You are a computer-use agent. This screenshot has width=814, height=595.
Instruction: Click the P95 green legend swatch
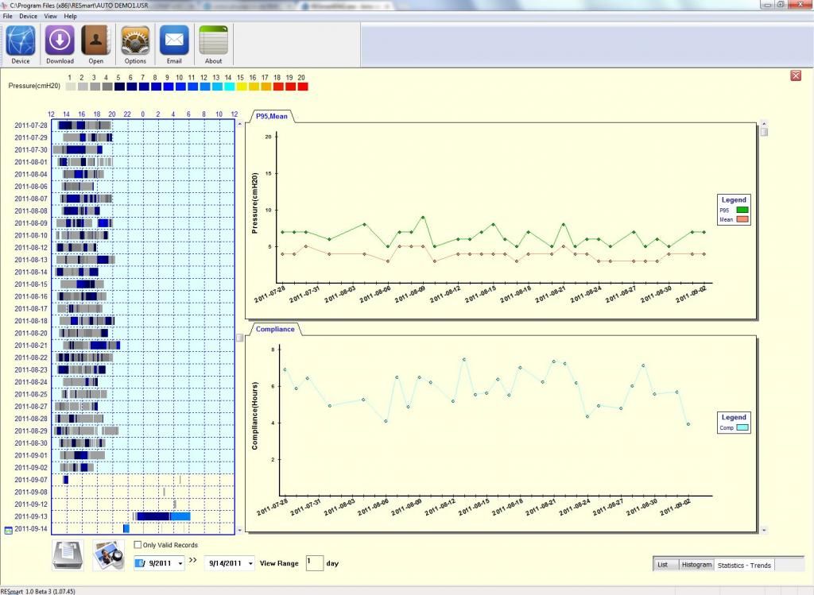[742, 210]
